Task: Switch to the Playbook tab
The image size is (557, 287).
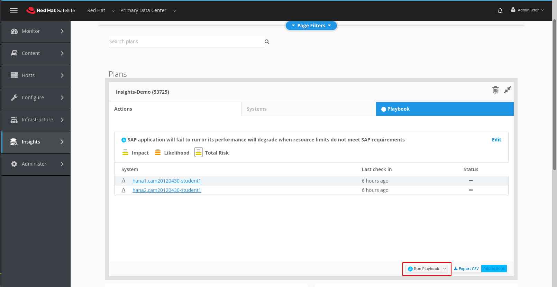Action: click(445, 109)
